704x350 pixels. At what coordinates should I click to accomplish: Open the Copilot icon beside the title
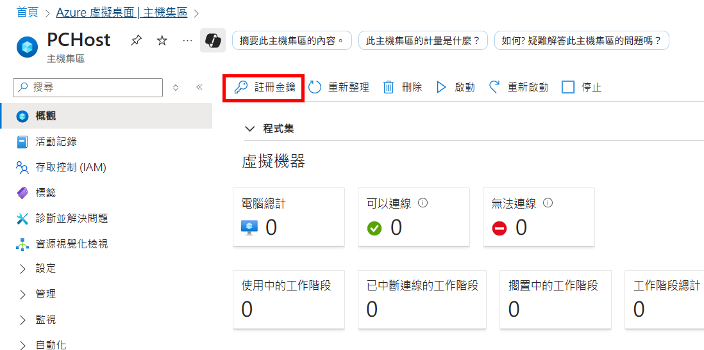(212, 40)
